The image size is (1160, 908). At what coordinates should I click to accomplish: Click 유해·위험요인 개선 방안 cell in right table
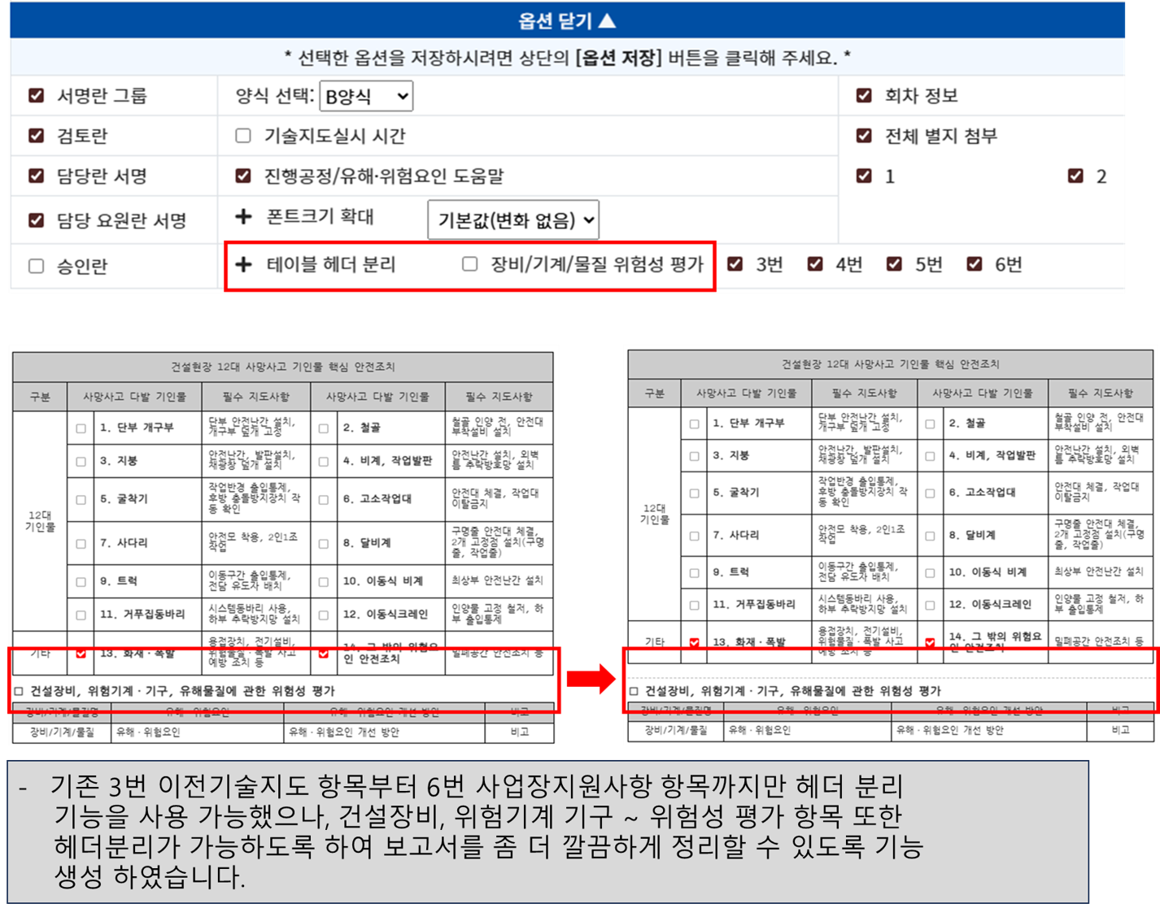pos(989,731)
